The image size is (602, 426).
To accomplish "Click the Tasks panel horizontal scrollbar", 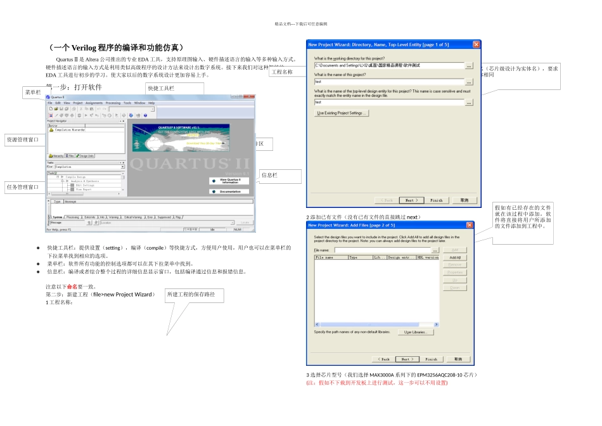I will coord(84,193).
